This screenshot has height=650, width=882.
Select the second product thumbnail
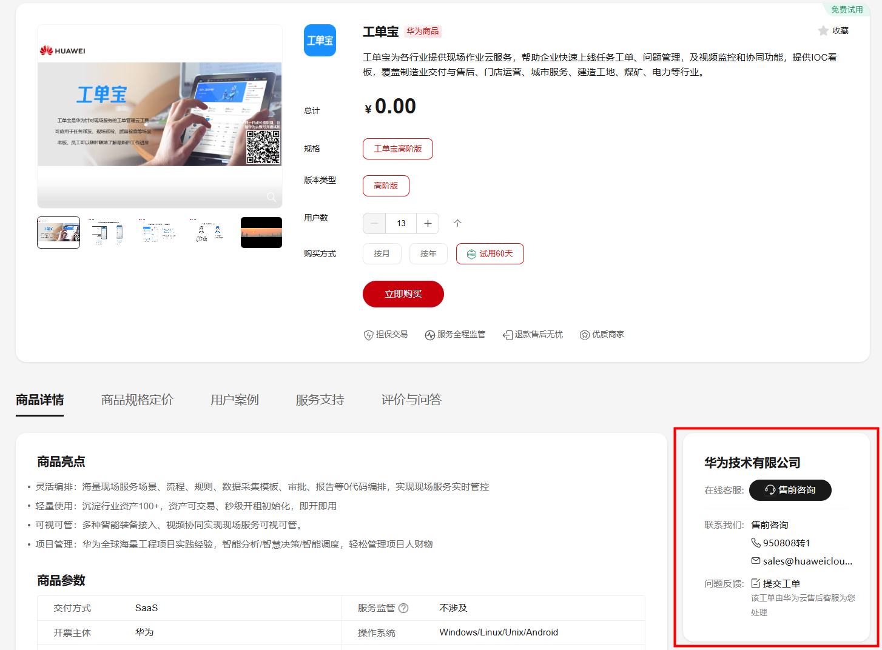coord(109,233)
